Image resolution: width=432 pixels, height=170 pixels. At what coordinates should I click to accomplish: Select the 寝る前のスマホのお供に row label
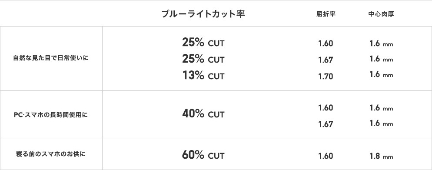coord(51,154)
